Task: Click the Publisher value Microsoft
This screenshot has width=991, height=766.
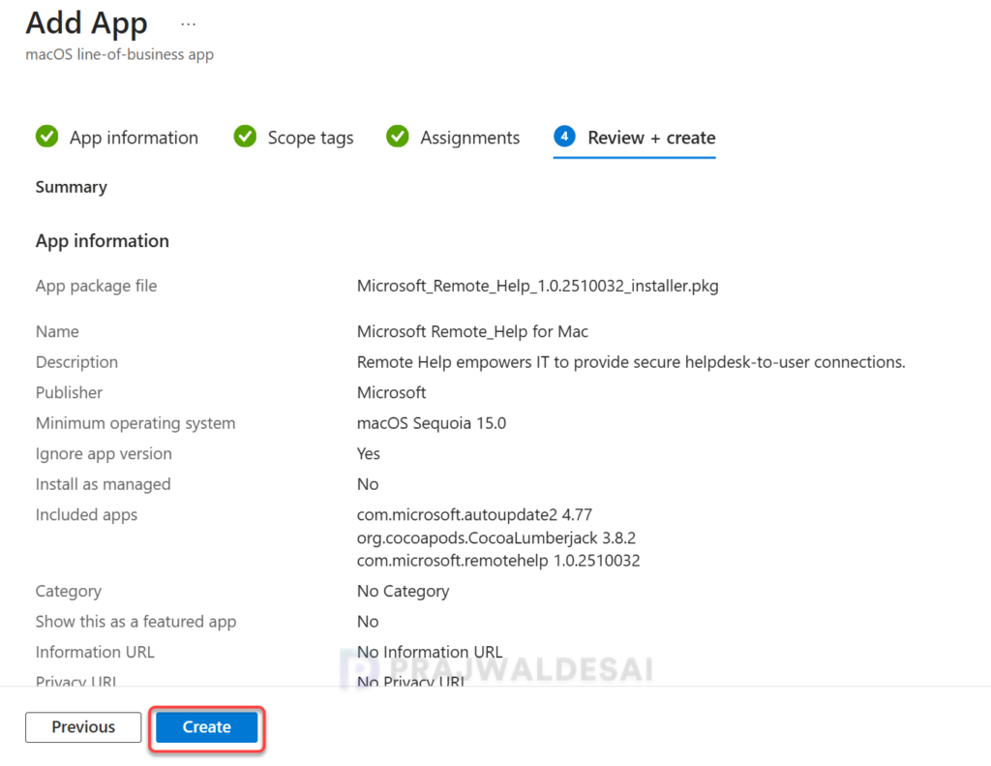Action: pos(392,393)
